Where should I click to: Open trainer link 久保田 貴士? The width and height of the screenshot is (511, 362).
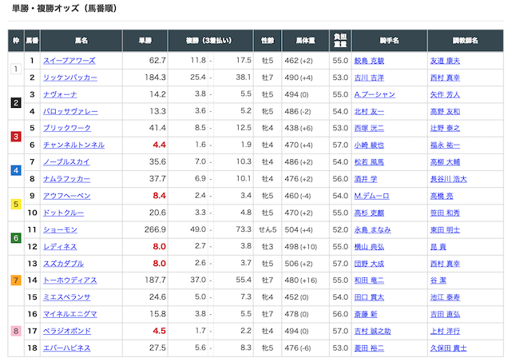click(447, 348)
